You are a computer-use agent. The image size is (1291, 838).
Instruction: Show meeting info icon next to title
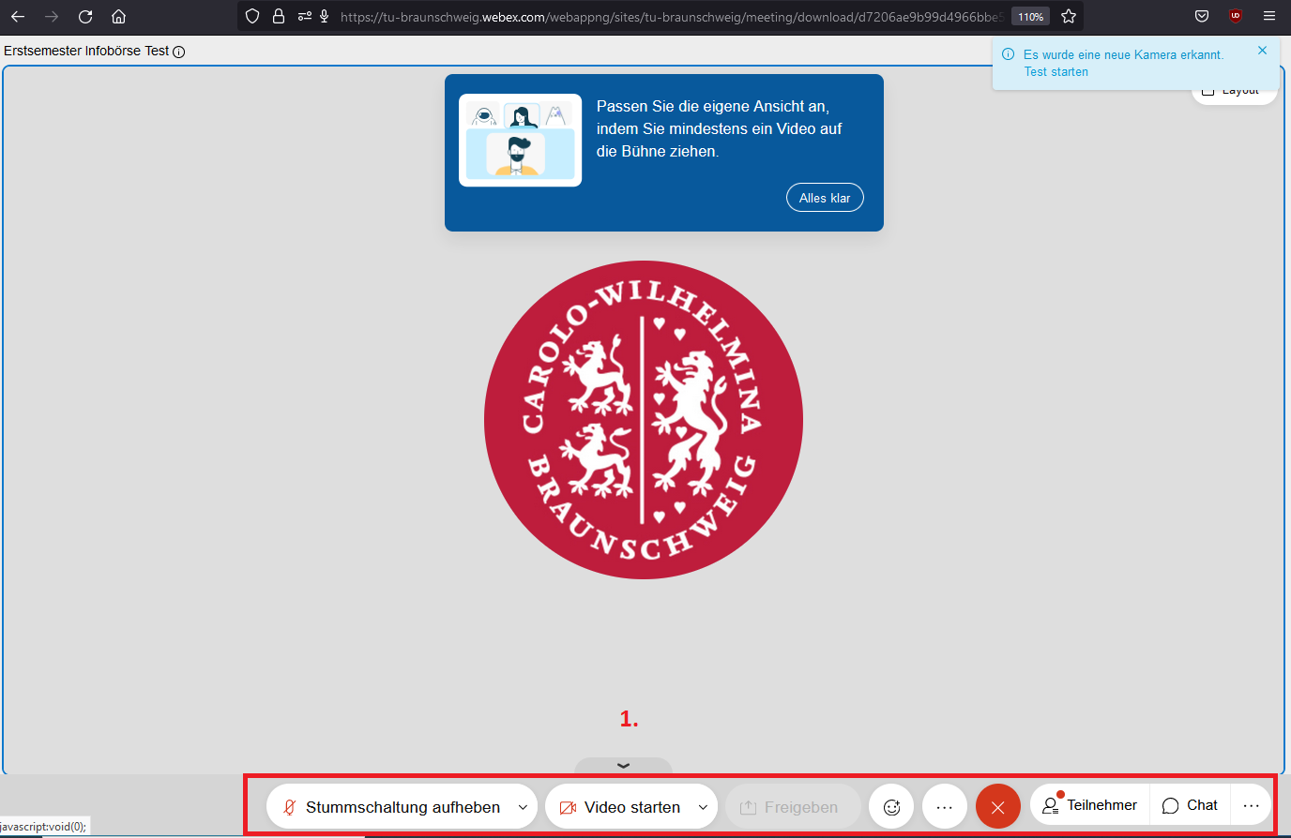[x=179, y=52]
